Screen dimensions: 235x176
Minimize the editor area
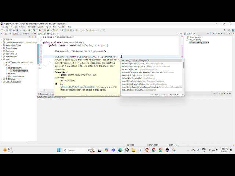click(x=178, y=33)
